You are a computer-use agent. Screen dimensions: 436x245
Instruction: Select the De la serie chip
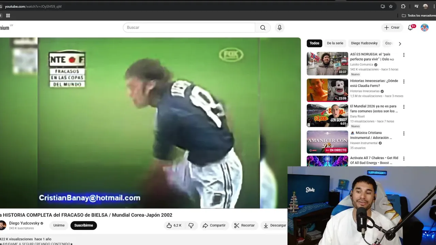click(x=335, y=43)
